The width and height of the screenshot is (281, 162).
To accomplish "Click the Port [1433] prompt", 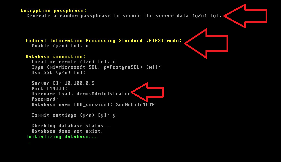I will [49, 89].
